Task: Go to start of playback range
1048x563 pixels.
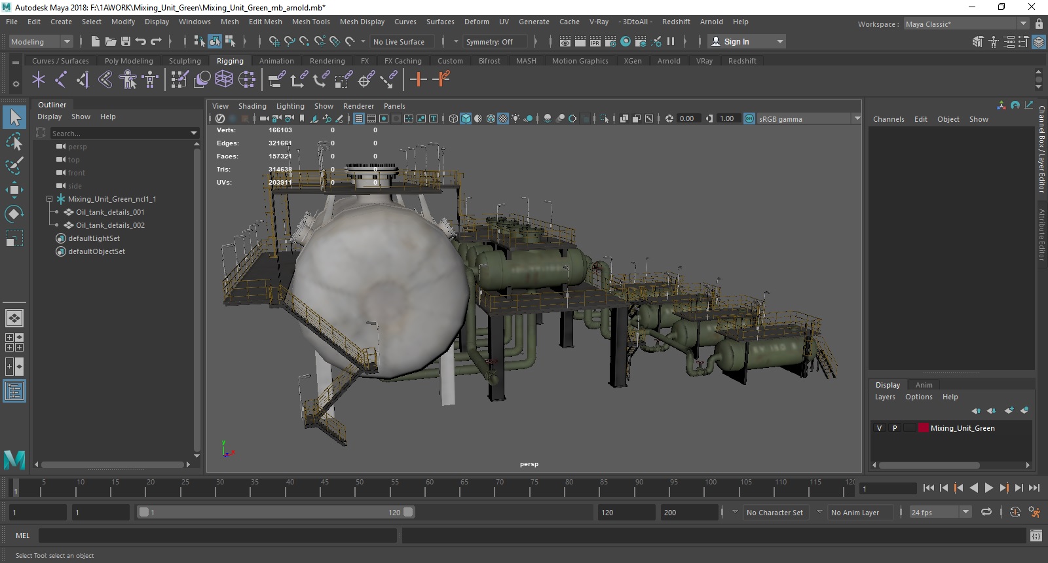Action: tap(929, 488)
